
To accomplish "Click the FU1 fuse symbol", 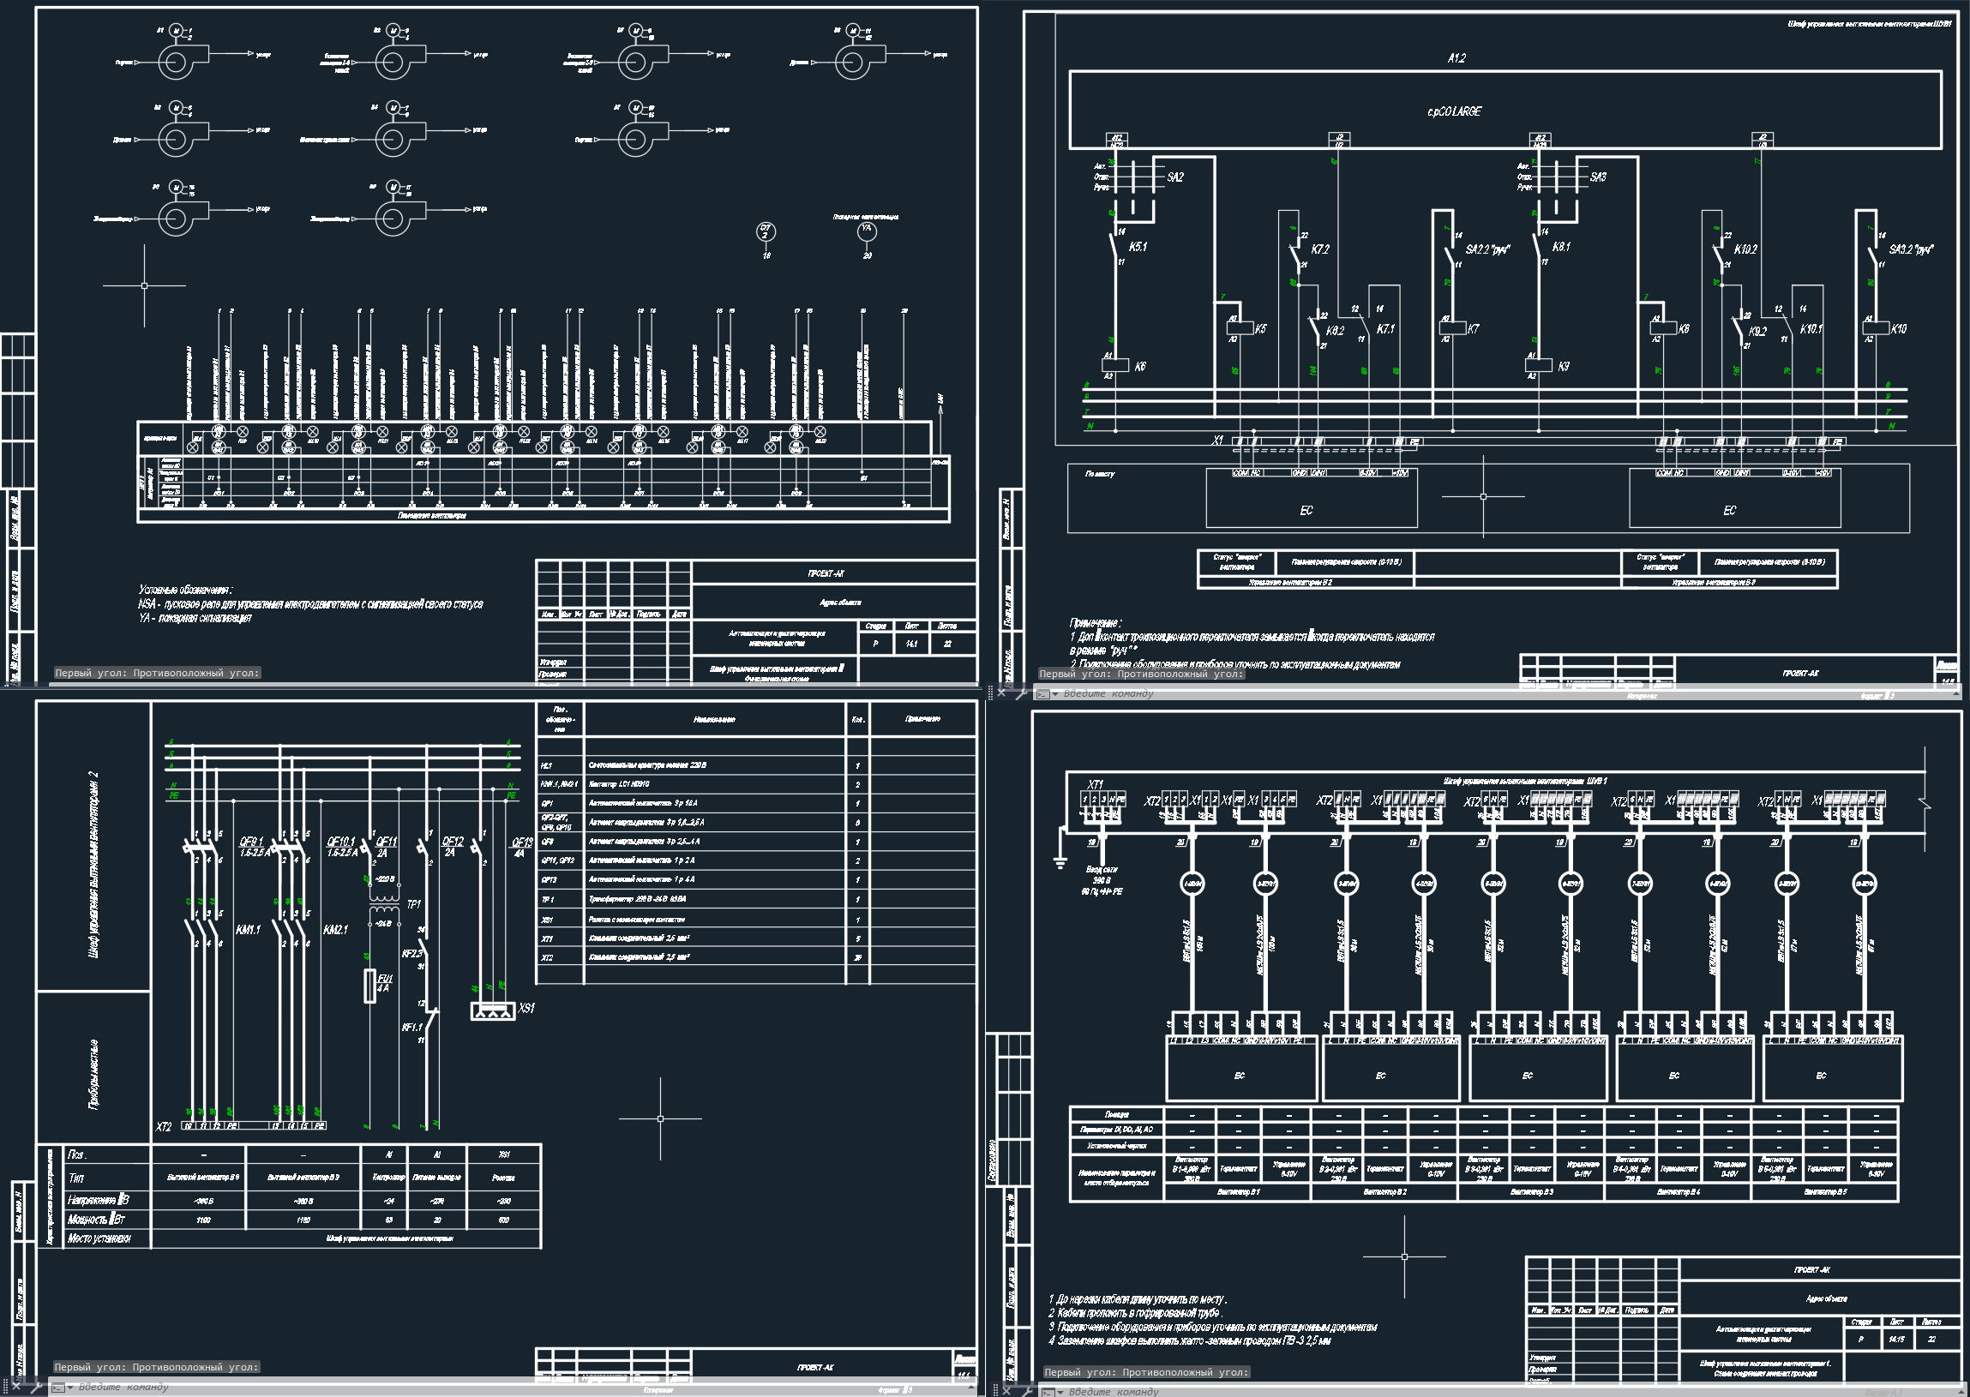I will pyautogui.click(x=371, y=986).
